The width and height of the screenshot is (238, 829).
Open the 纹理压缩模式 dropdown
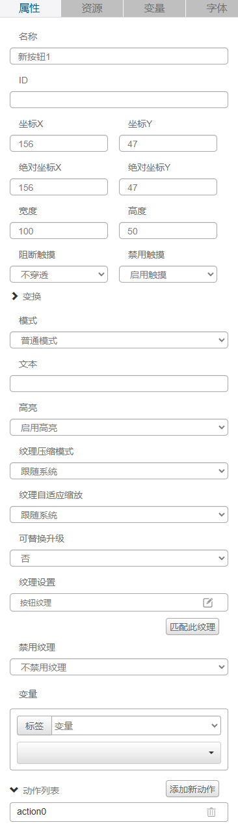point(119,471)
